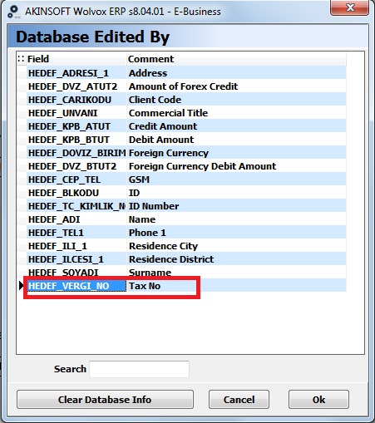Click the grid options icon beside Field header

pyautogui.click(x=21, y=59)
